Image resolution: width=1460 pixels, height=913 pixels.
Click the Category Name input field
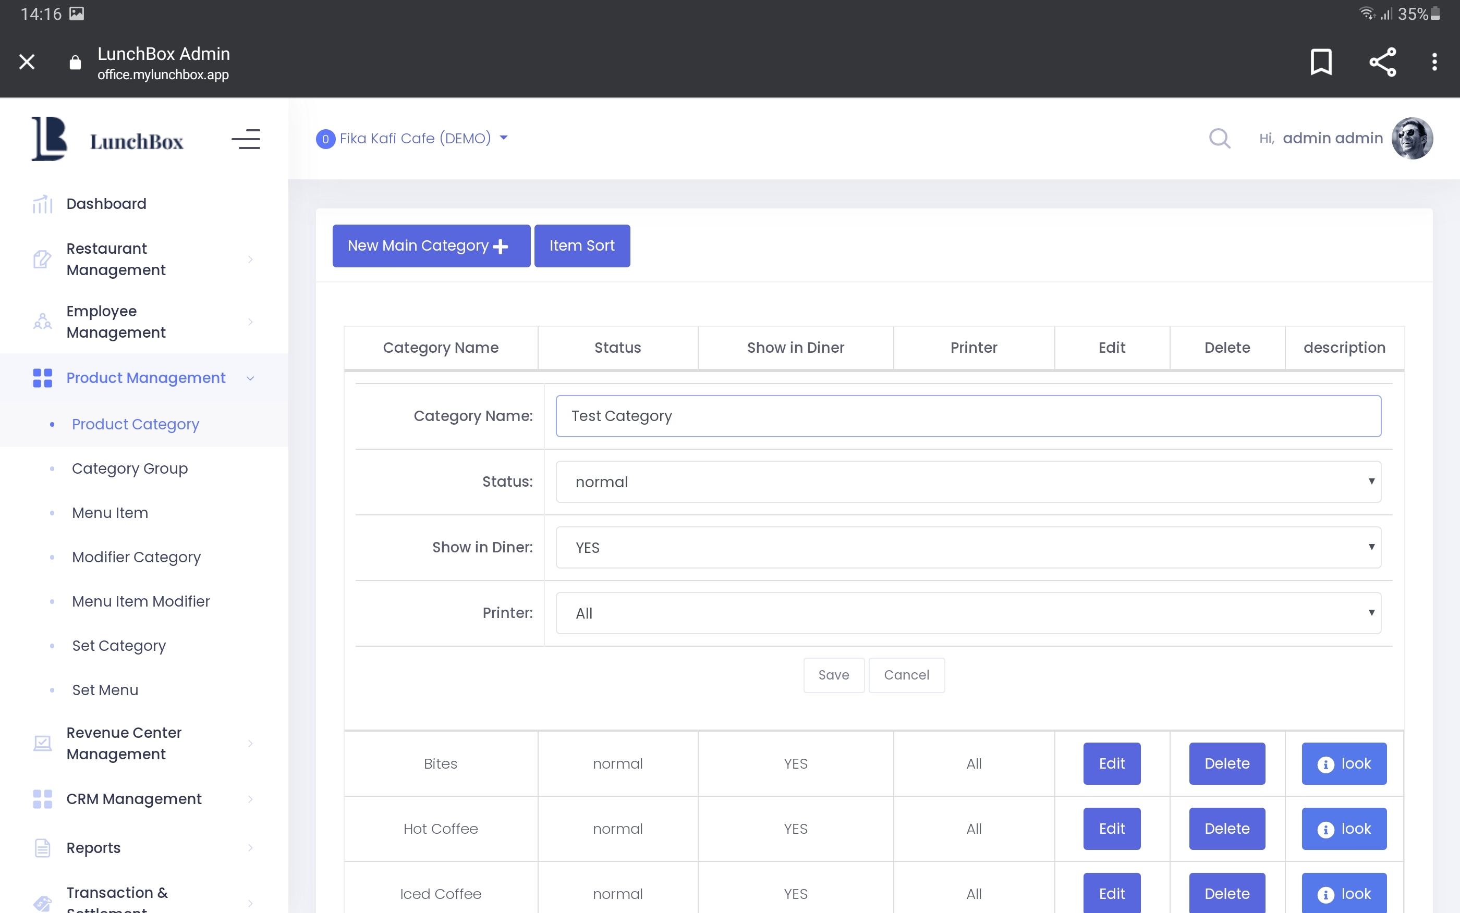click(968, 416)
